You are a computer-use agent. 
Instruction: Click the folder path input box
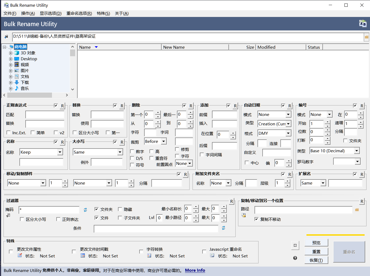[x=188, y=37]
